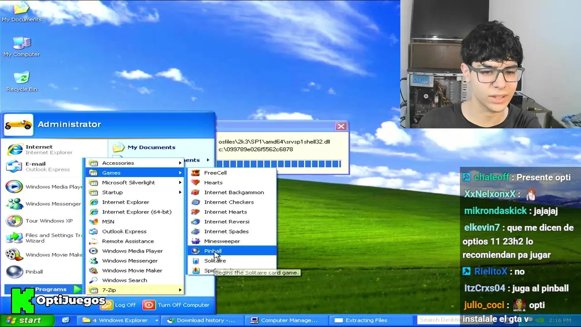The height and width of the screenshot is (327, 581).
Task: Expand Windows Explorer taskbar group arrow
Action: 157,320
